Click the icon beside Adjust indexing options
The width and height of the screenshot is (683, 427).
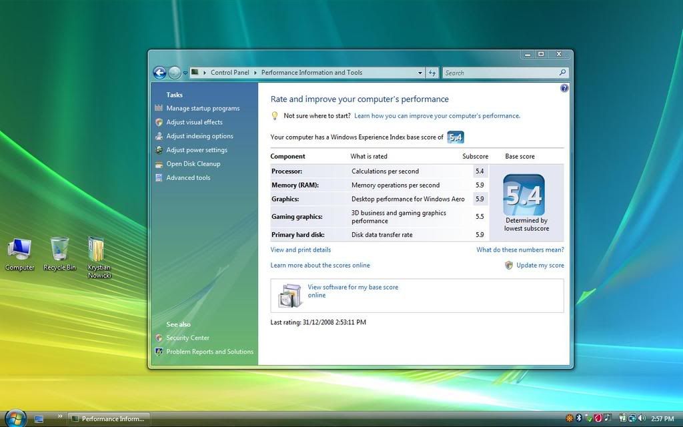pyautogui.click(x=159, y=136)
